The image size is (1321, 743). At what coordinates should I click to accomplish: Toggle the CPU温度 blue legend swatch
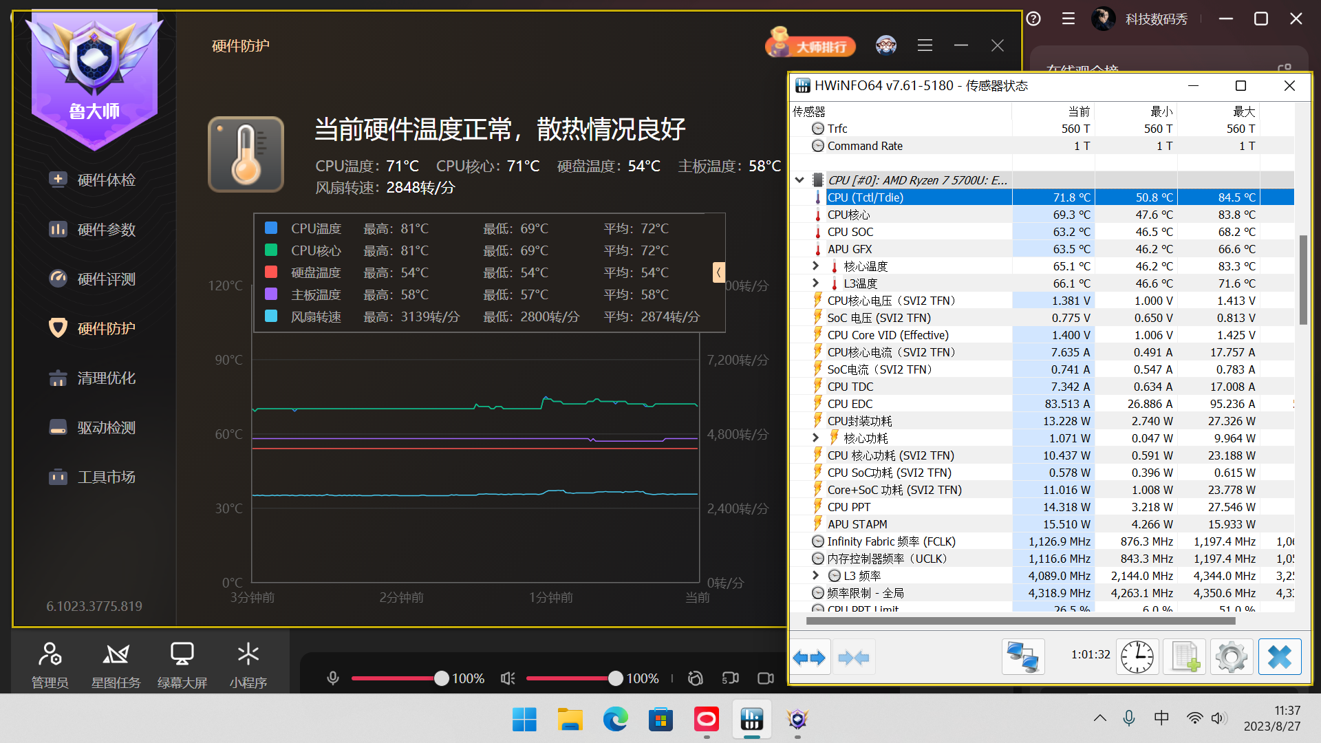coord(271,228)
